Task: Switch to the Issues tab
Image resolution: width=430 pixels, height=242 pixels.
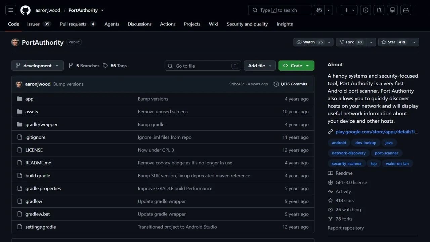Action: point(39,24)
